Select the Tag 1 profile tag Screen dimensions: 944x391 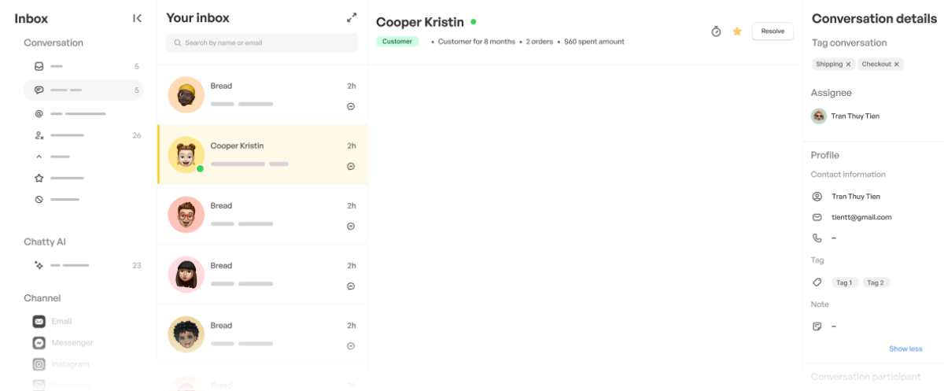[844, 282]
